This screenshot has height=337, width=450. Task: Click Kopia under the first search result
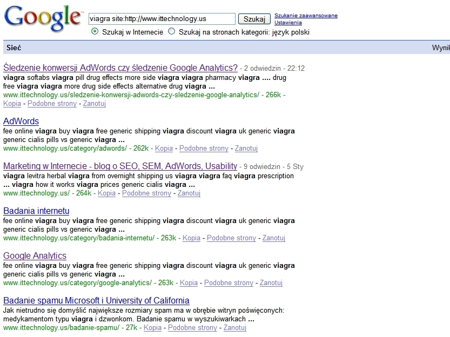tap(12, 104)
